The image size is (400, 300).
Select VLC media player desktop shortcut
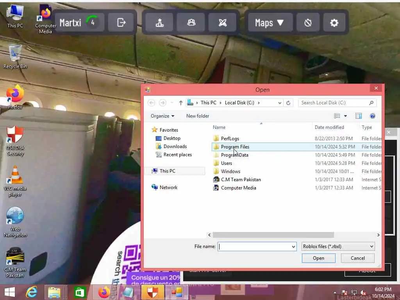(x=15, y=181)
